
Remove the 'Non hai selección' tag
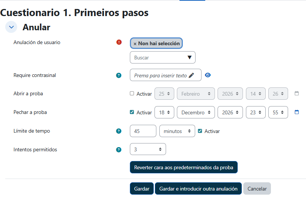[135, 44]
